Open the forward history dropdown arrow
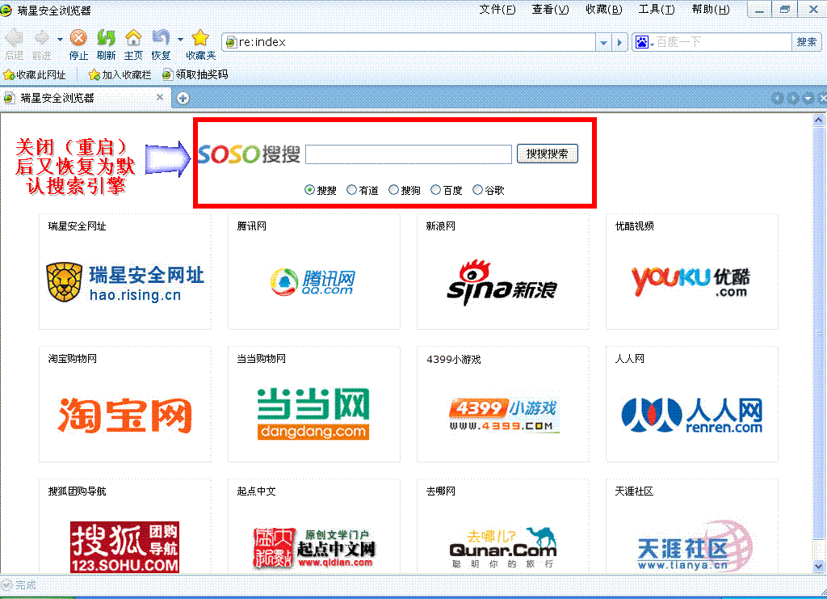The width and height of the screenshot is (827, 599). coord(60,39)
